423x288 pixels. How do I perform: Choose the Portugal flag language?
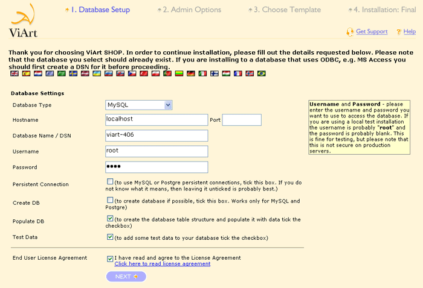167,74
